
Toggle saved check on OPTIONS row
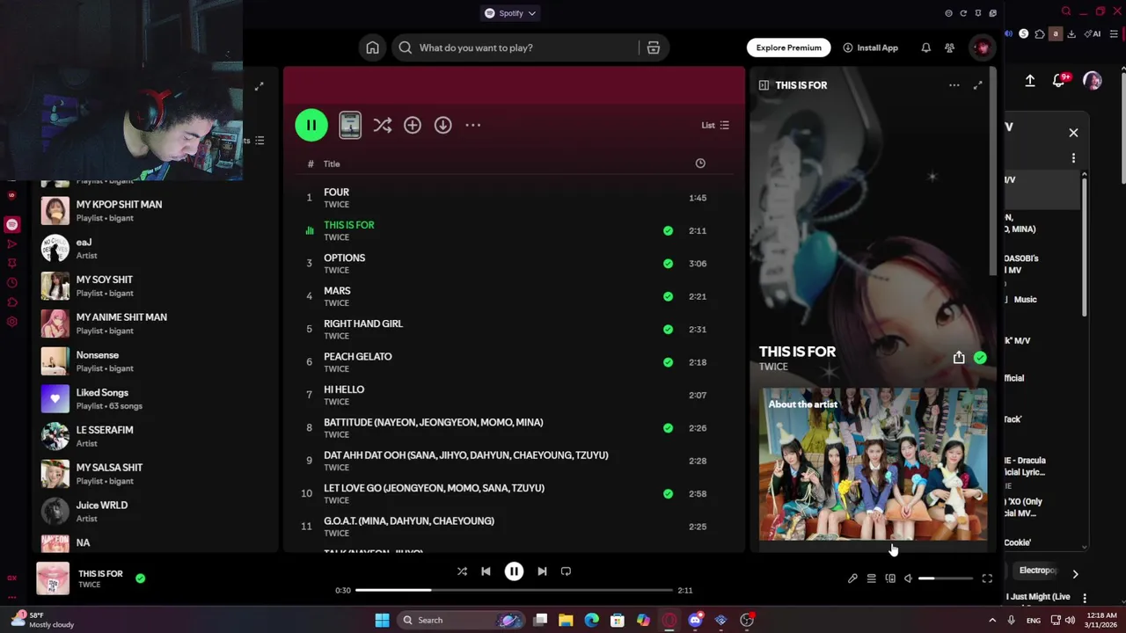click(x=668, y=263)
